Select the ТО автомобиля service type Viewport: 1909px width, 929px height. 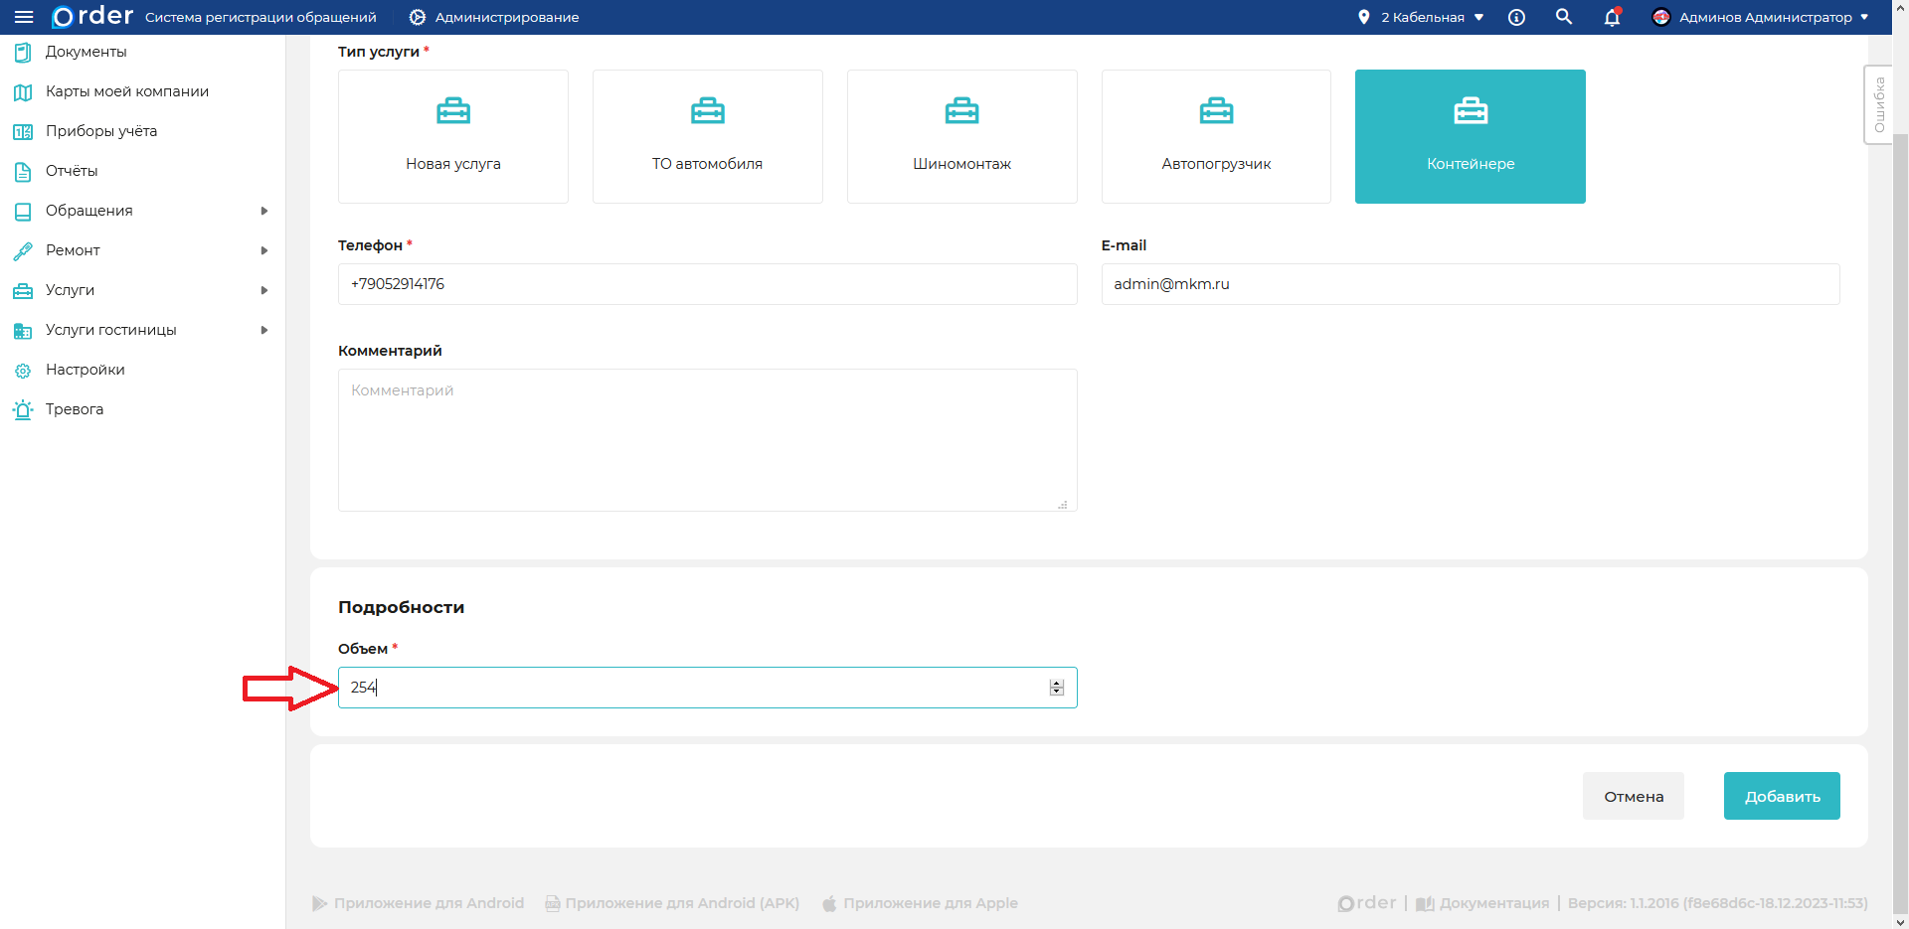(x=707, y=137)
